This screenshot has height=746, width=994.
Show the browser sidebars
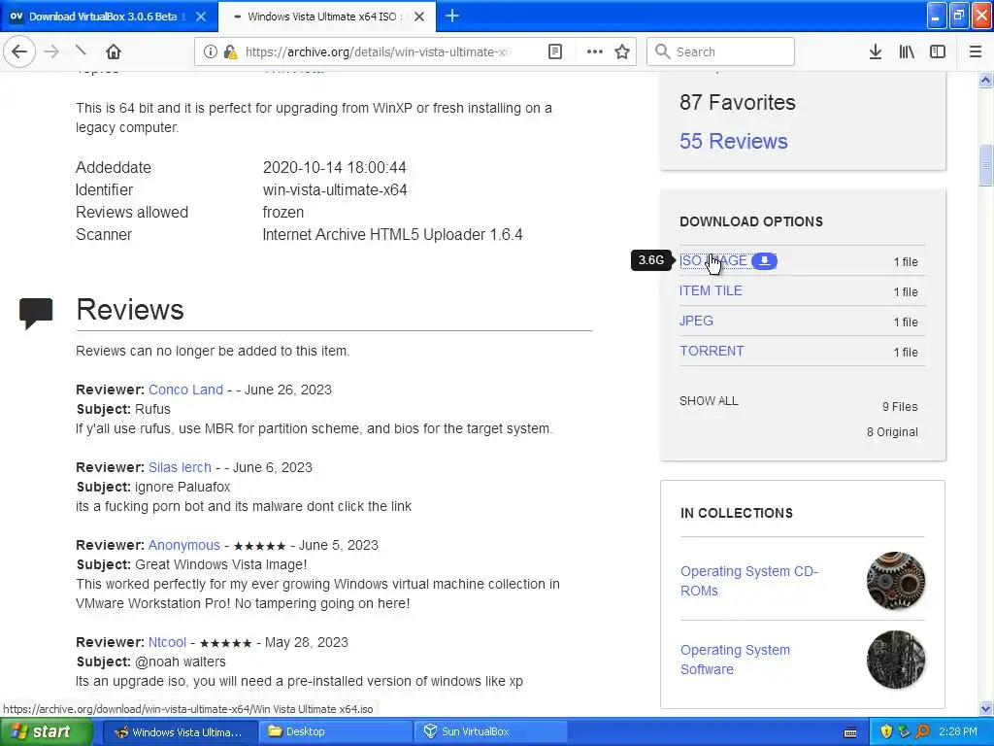[938, 51]
